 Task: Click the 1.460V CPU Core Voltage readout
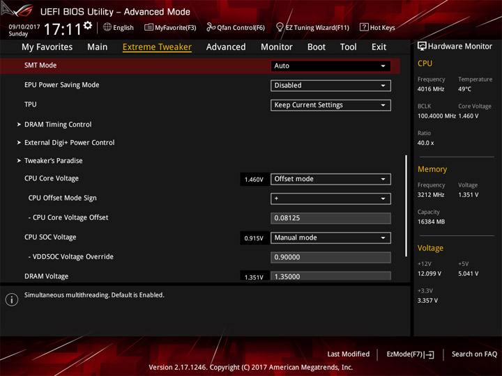coord(254,180)
